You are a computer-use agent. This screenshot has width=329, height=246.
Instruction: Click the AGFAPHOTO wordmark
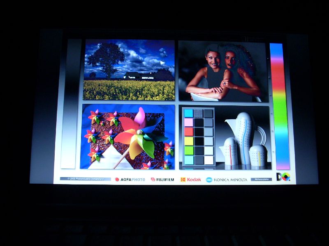pos(132,180)
